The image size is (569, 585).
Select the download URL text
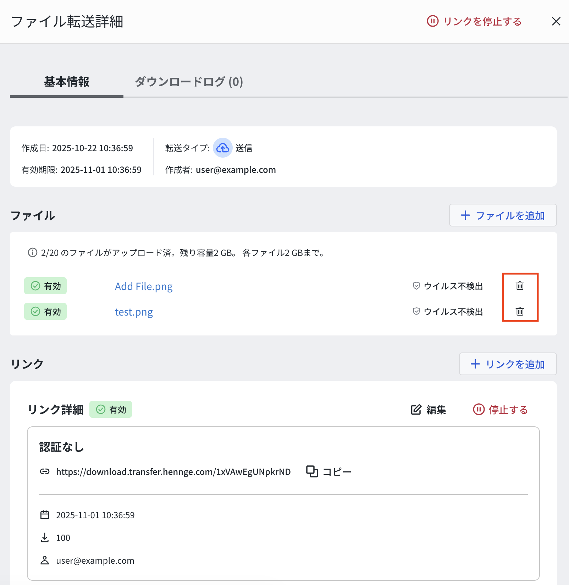173,472
